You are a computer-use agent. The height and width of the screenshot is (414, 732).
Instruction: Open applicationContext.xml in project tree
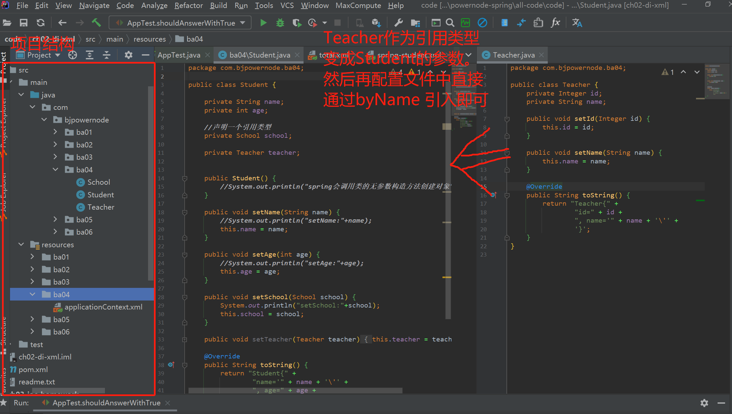pos(103,307)
